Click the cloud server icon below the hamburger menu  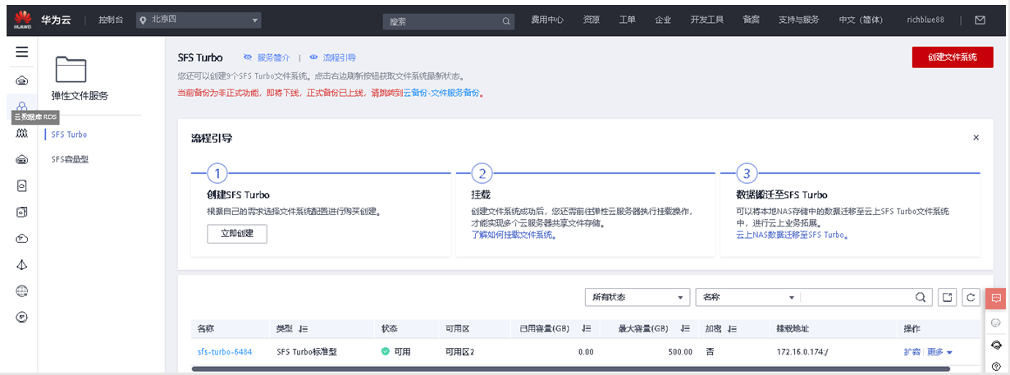point(22,80)
